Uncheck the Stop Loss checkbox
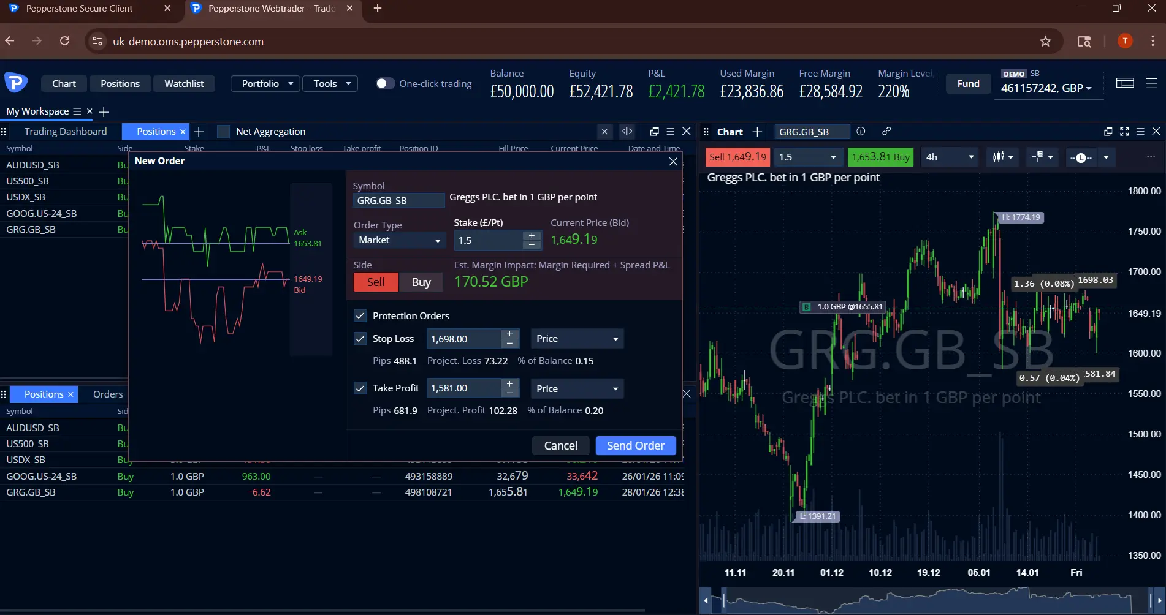This screenshot has height=615, width=1166. coord(360,339)
